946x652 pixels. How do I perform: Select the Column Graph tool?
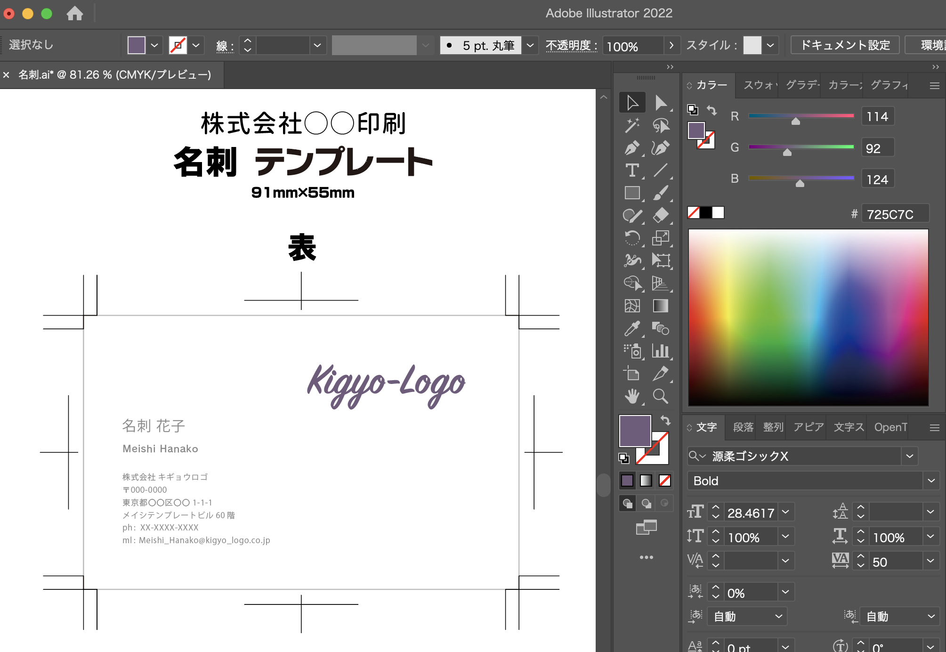(x=661, y=351)
